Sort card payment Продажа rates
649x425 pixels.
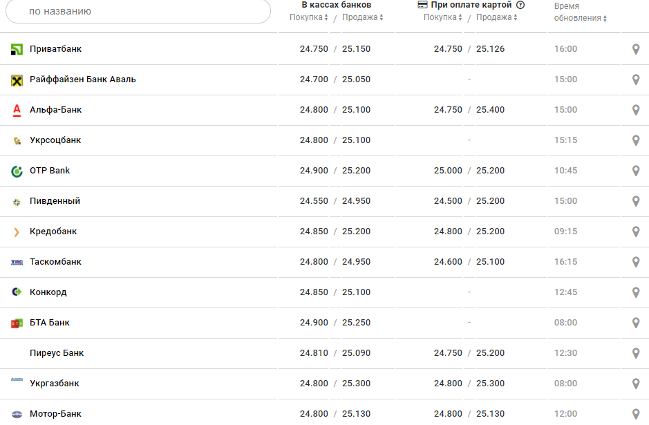coord(496,17)
